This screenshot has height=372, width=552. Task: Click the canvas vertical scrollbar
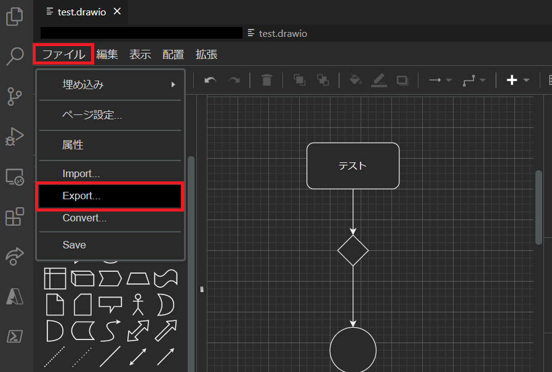[x=538, y=207]
